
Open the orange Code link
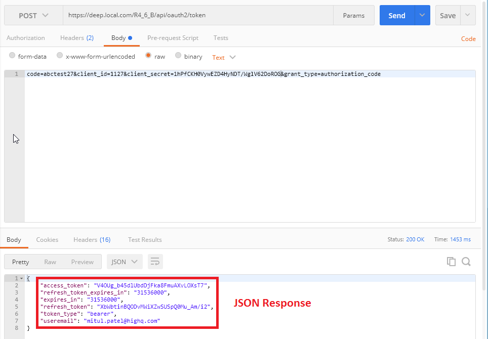[x=468, y=39]
